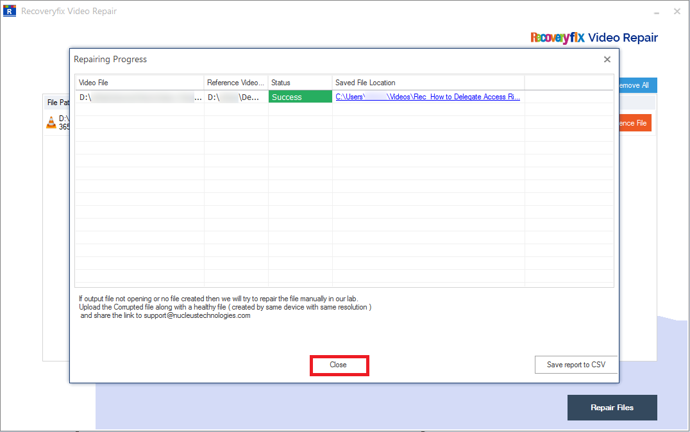Save the repair report to CSV

pyautogui.click(x=576, y=365)
